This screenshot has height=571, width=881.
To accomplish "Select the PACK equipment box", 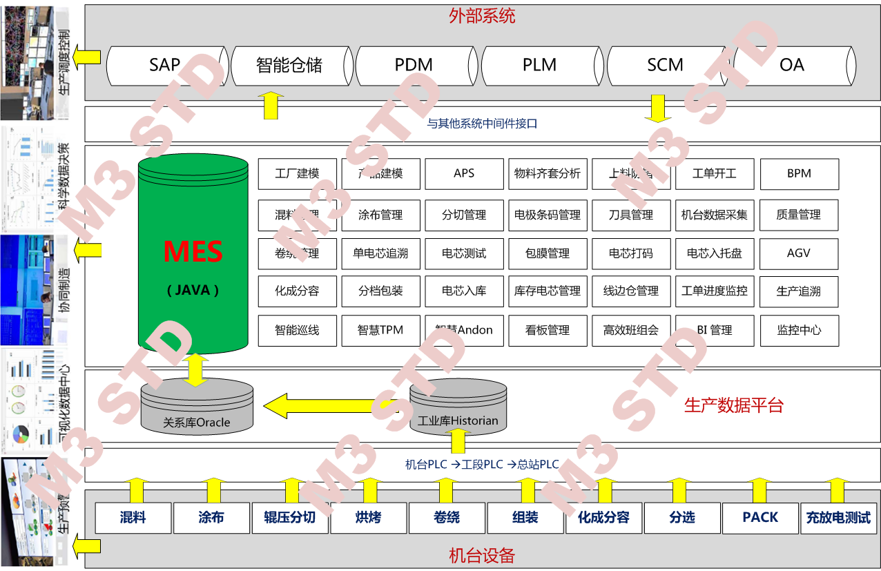I will [x=760, y=518].
